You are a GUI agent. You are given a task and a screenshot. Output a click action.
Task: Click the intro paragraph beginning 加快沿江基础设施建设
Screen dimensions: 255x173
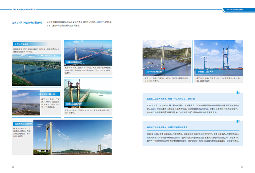click(79, 24)
